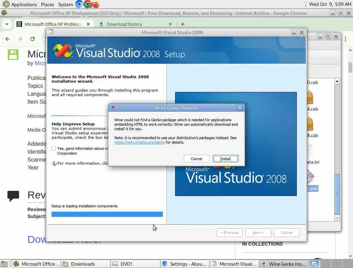Switch to Downloads taskbar entry

(x=86, y=264)
